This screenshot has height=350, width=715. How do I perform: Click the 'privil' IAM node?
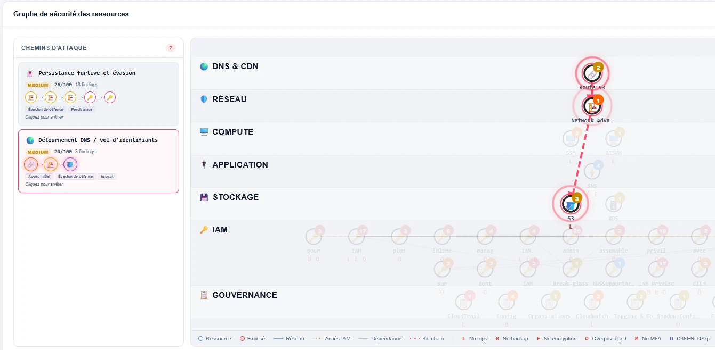point(656,237)
